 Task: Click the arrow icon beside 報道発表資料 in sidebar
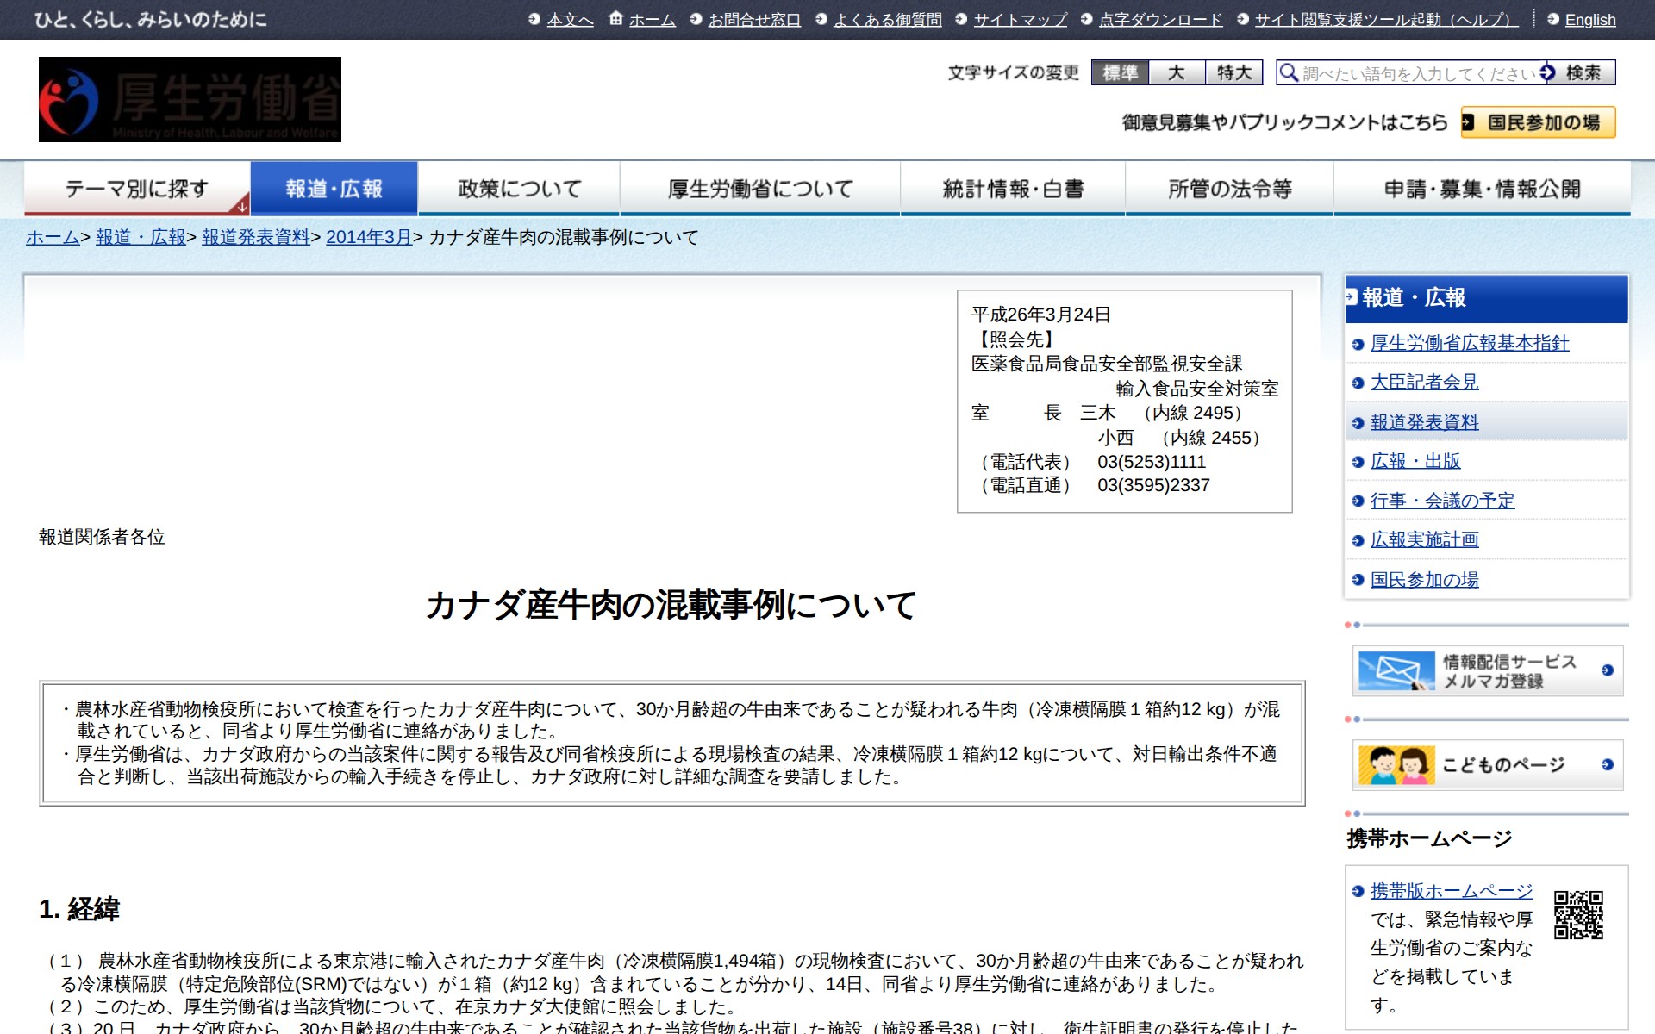[1357, 422]
